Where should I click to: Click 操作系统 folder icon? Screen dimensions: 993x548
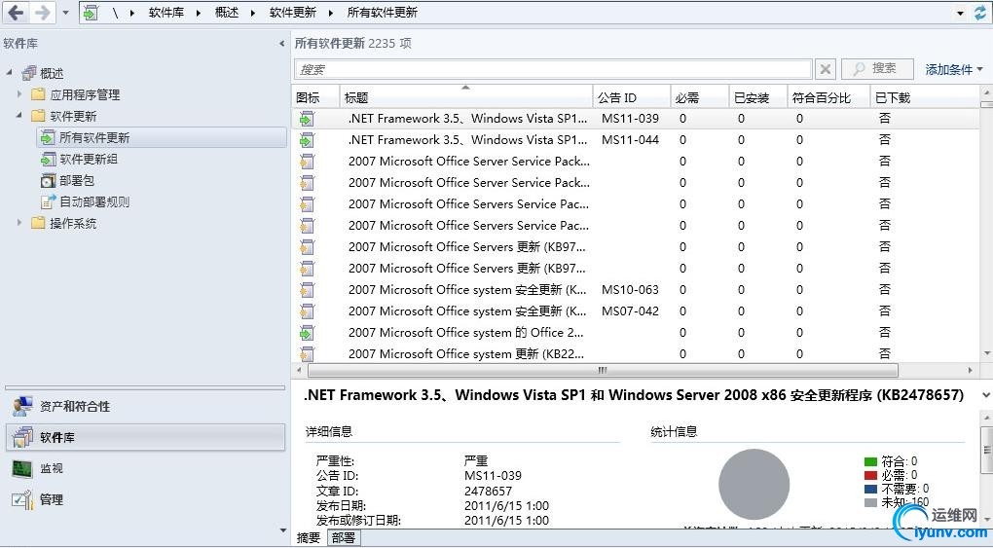pyautogui.click(x=39, y=223)
